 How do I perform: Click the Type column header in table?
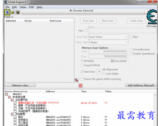tap(84, 91)
